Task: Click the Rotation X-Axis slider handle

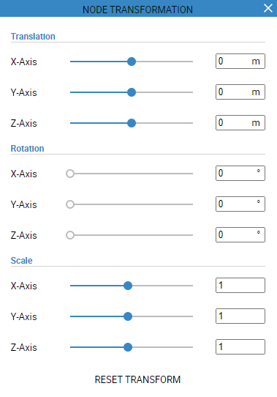Action: 70,174
